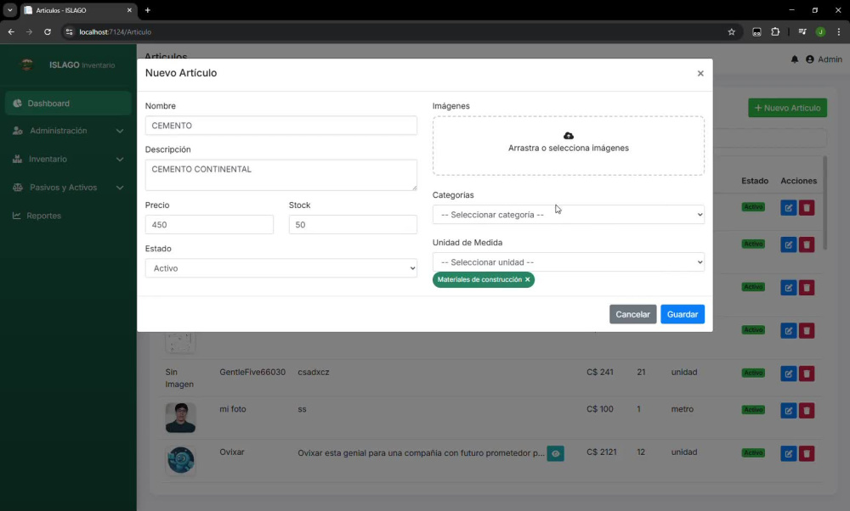Click the C$ 241 price cell
The image size is (850, 511).
[599, 372]
